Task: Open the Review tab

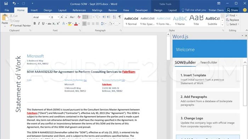Action: point(113,10)
